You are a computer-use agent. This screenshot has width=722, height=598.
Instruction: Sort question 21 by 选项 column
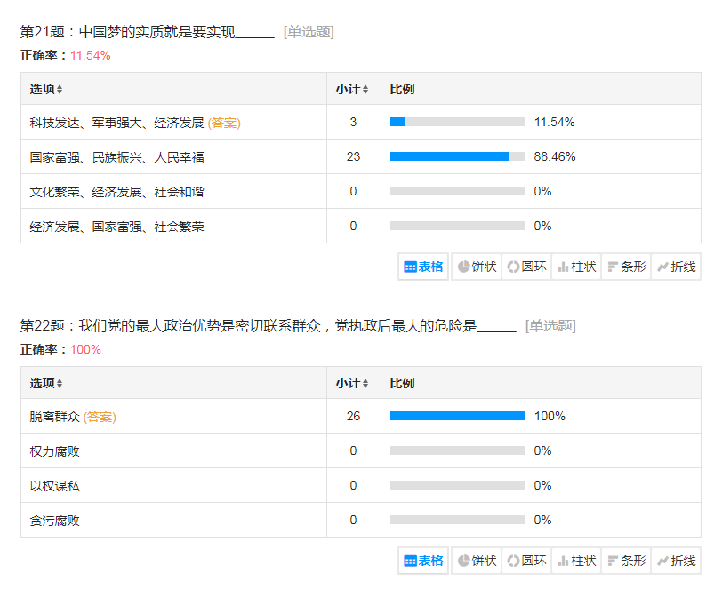click(x=46, y=90)
